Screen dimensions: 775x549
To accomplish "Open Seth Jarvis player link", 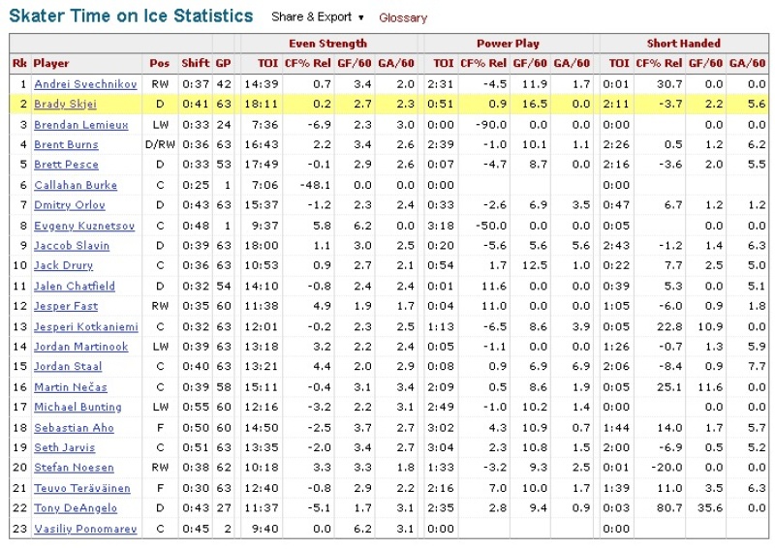I will point(64,447).
